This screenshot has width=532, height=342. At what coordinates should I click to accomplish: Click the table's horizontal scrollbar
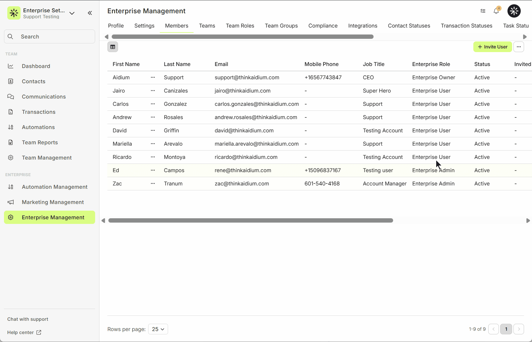point(251,221)
